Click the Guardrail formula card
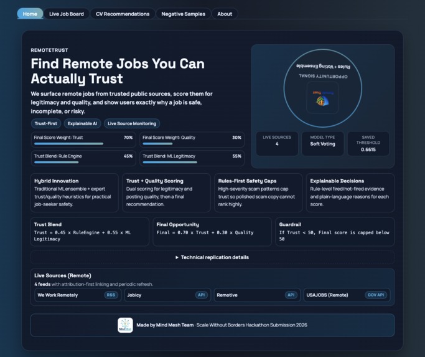Screen dimensions: 425x357 335,232
